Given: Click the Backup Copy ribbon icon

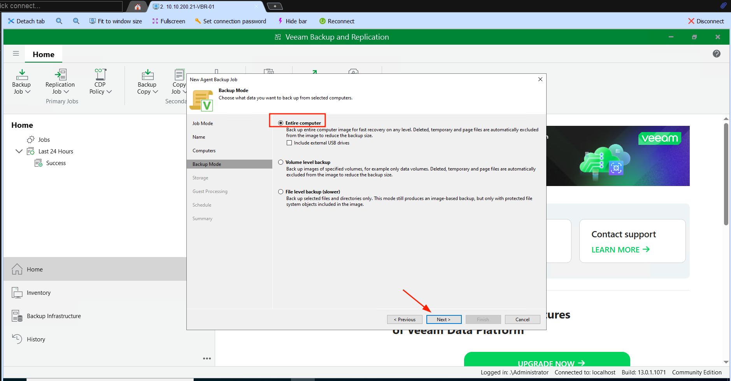Looking at the screenshot, I should pos(147,75).
